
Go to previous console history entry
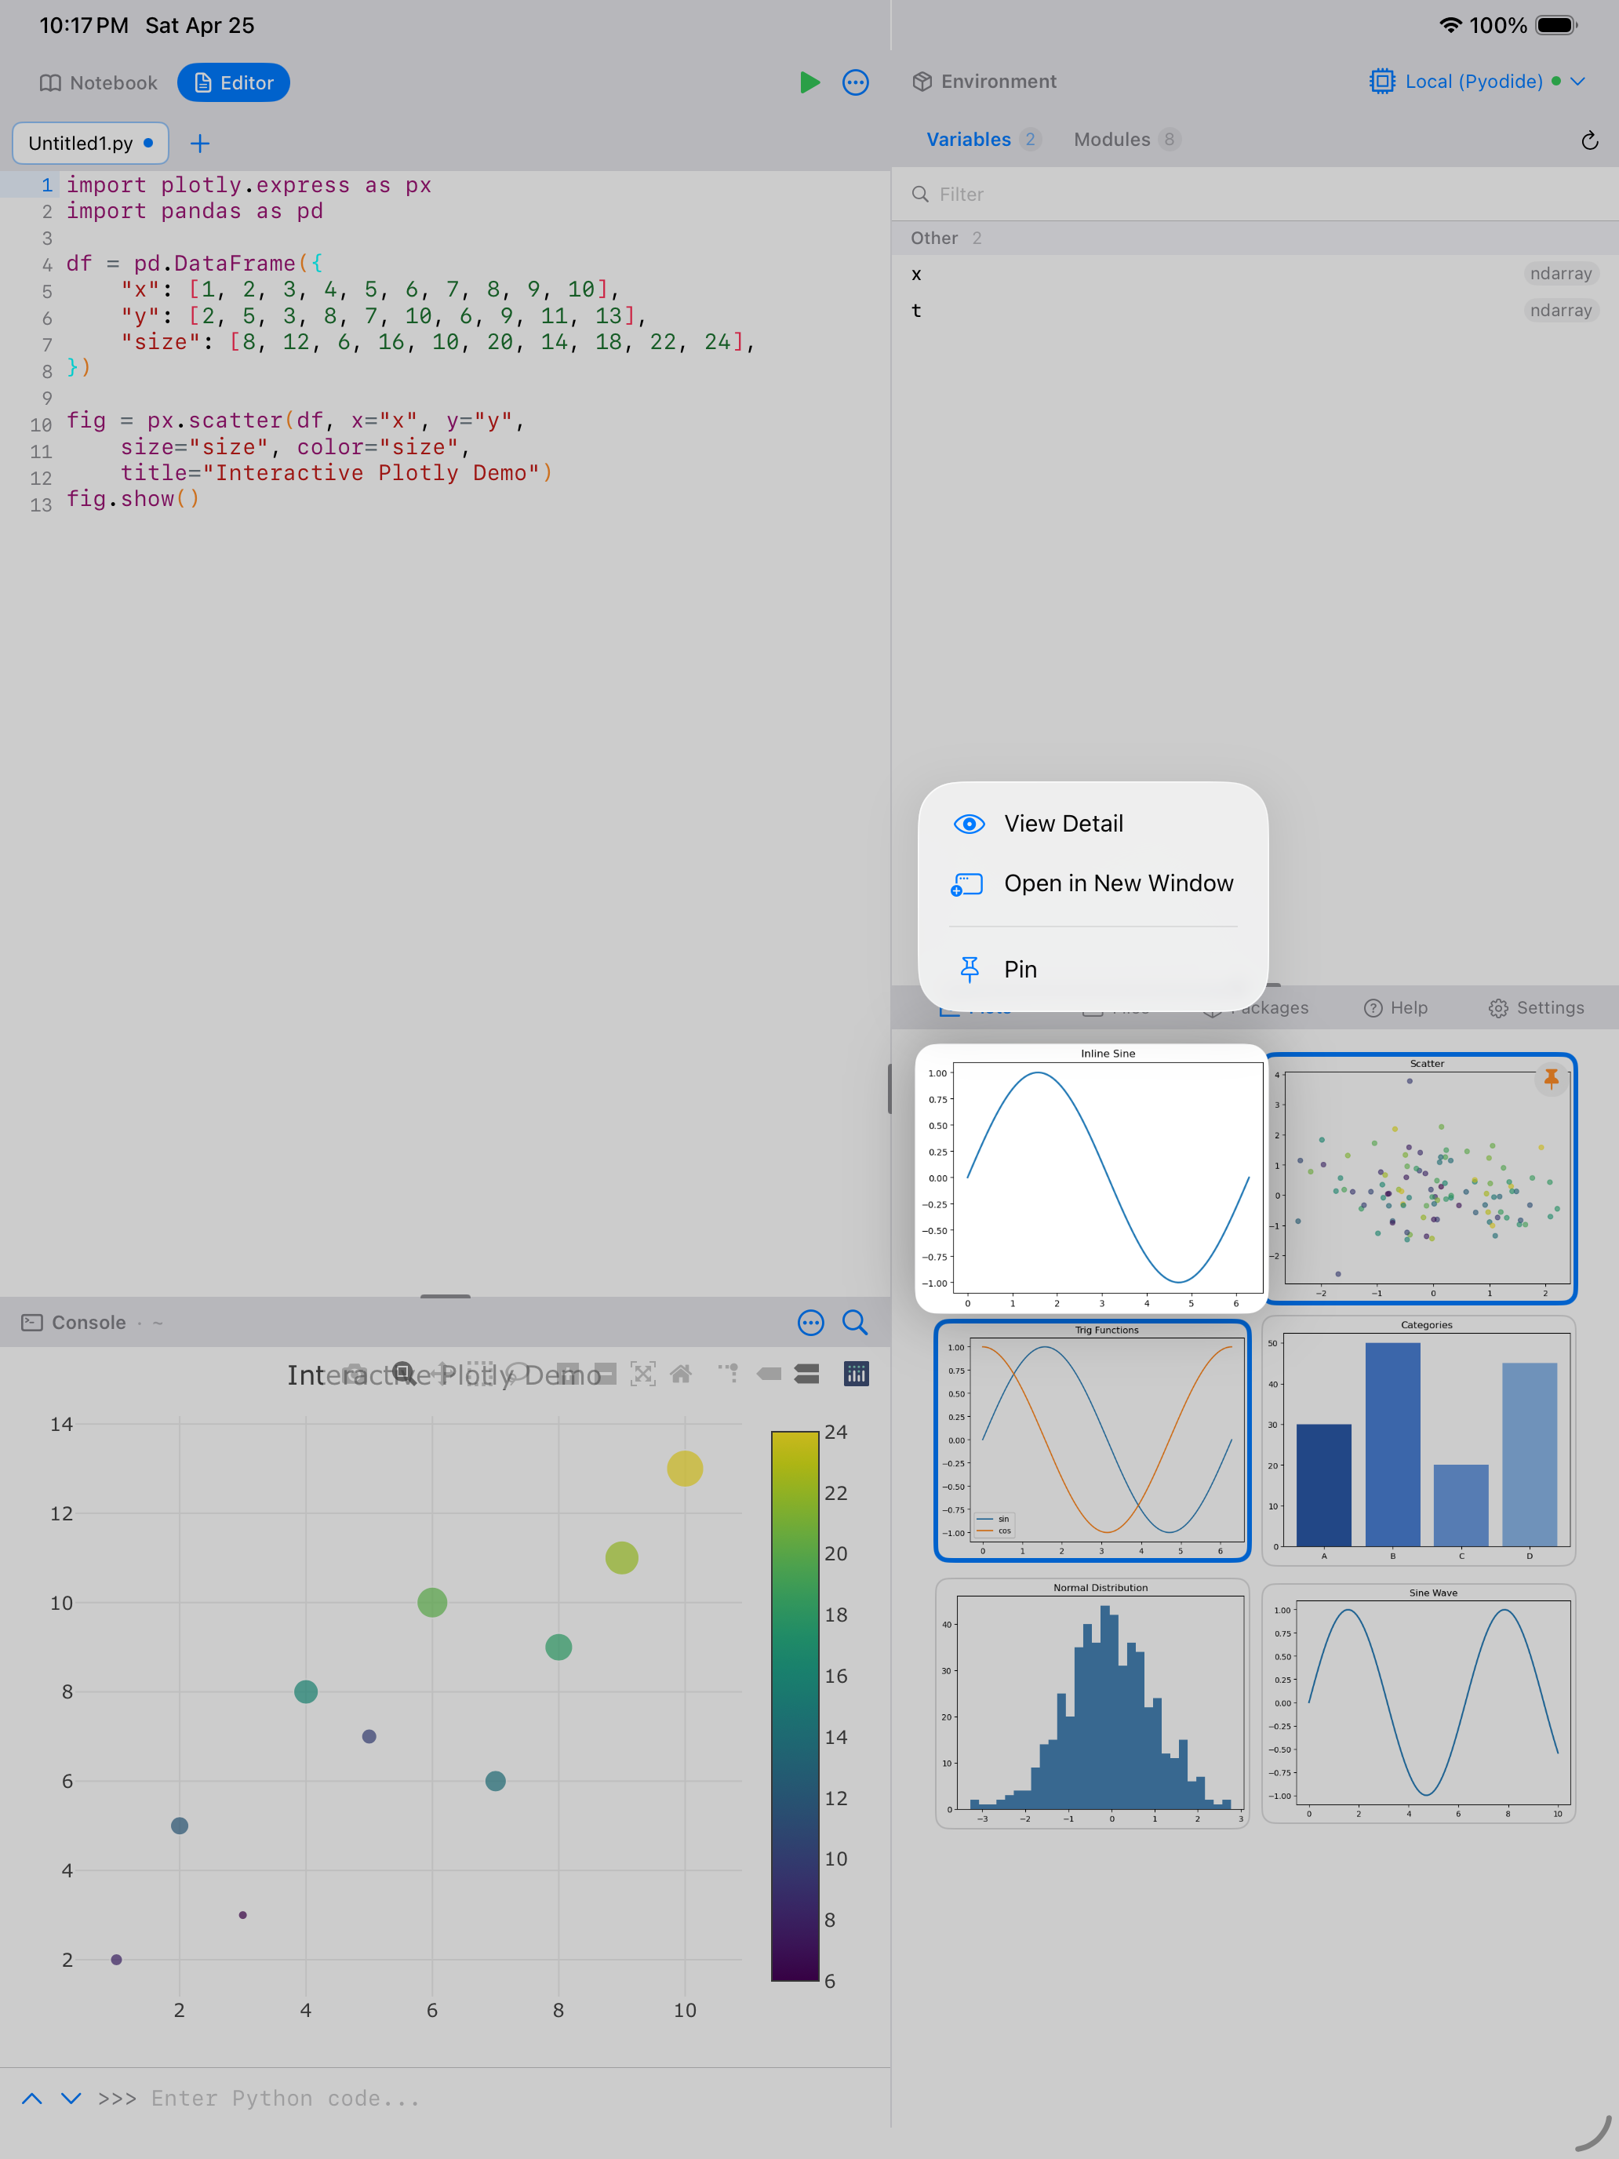point(32,2099)
